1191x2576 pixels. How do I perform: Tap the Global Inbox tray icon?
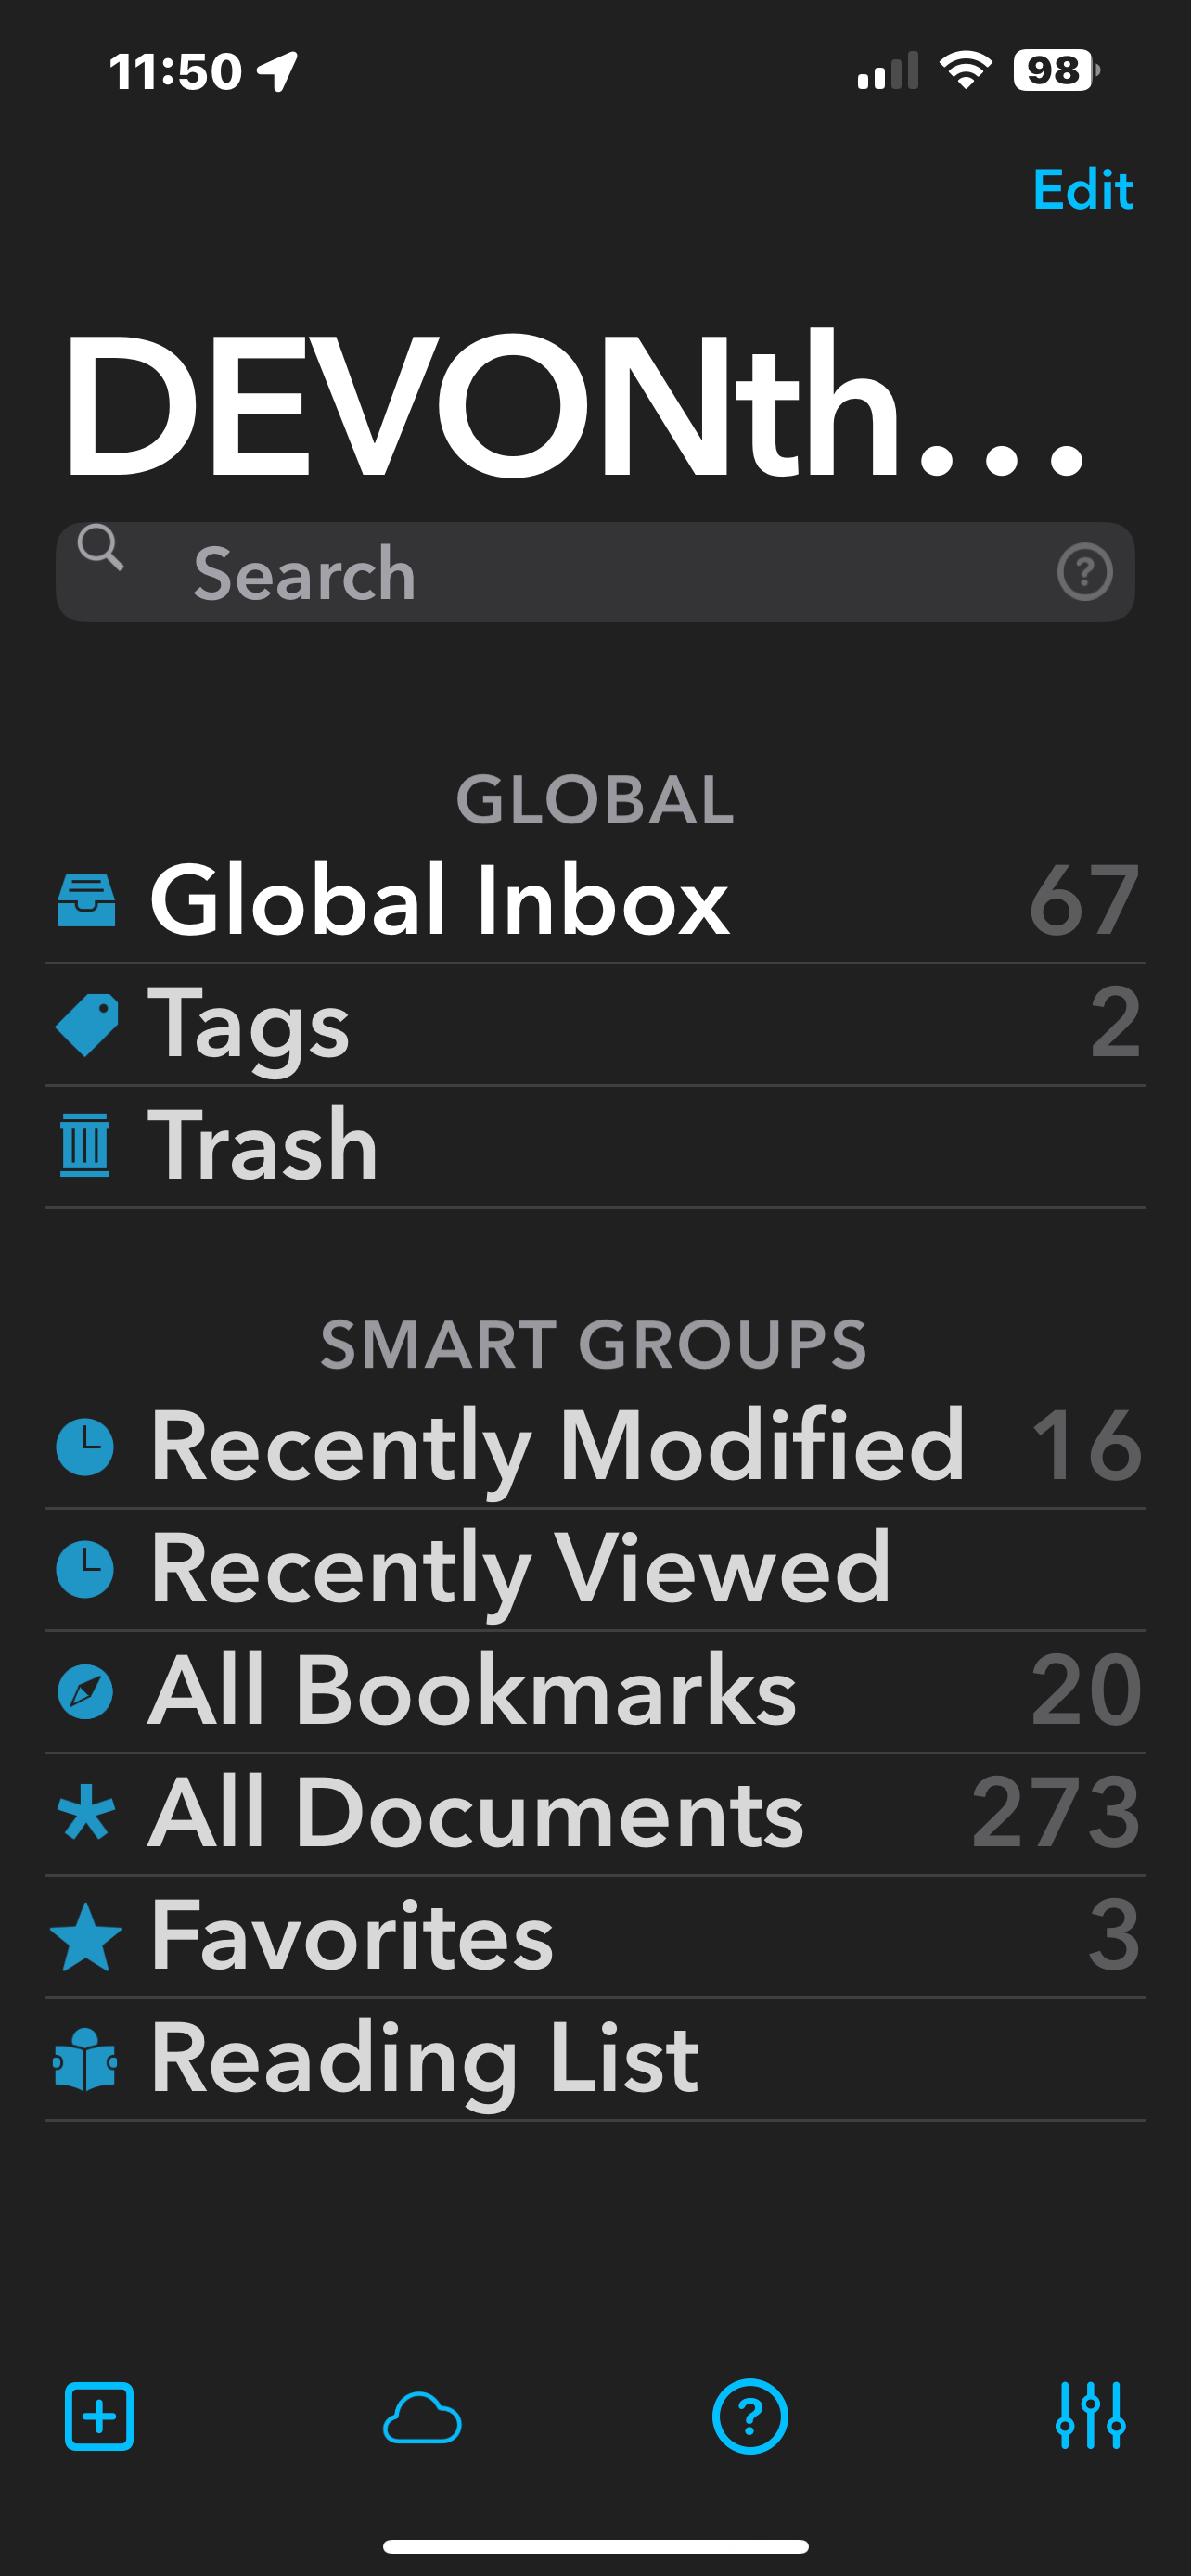pyautogui.click(x=86, y=901)
